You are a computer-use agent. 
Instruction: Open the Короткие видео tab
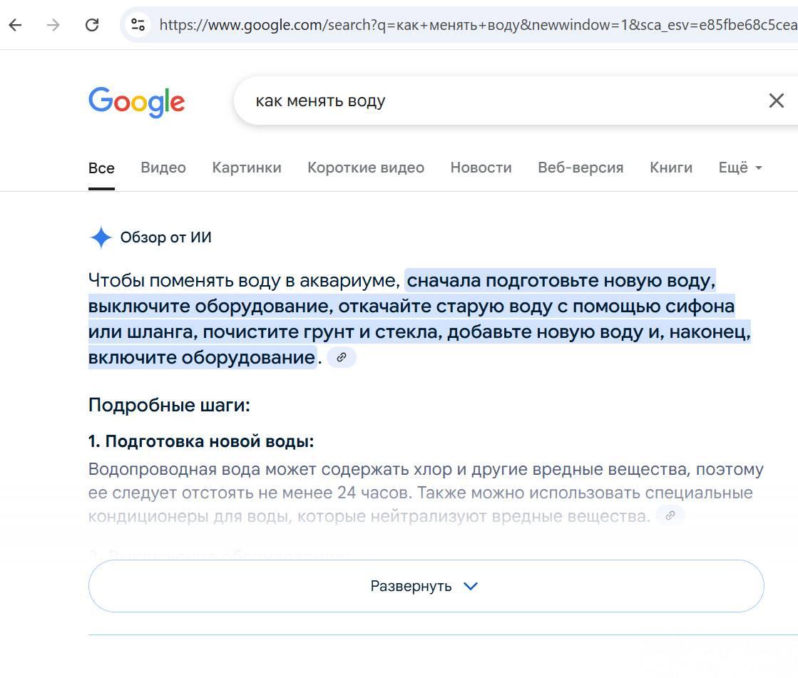366,168
